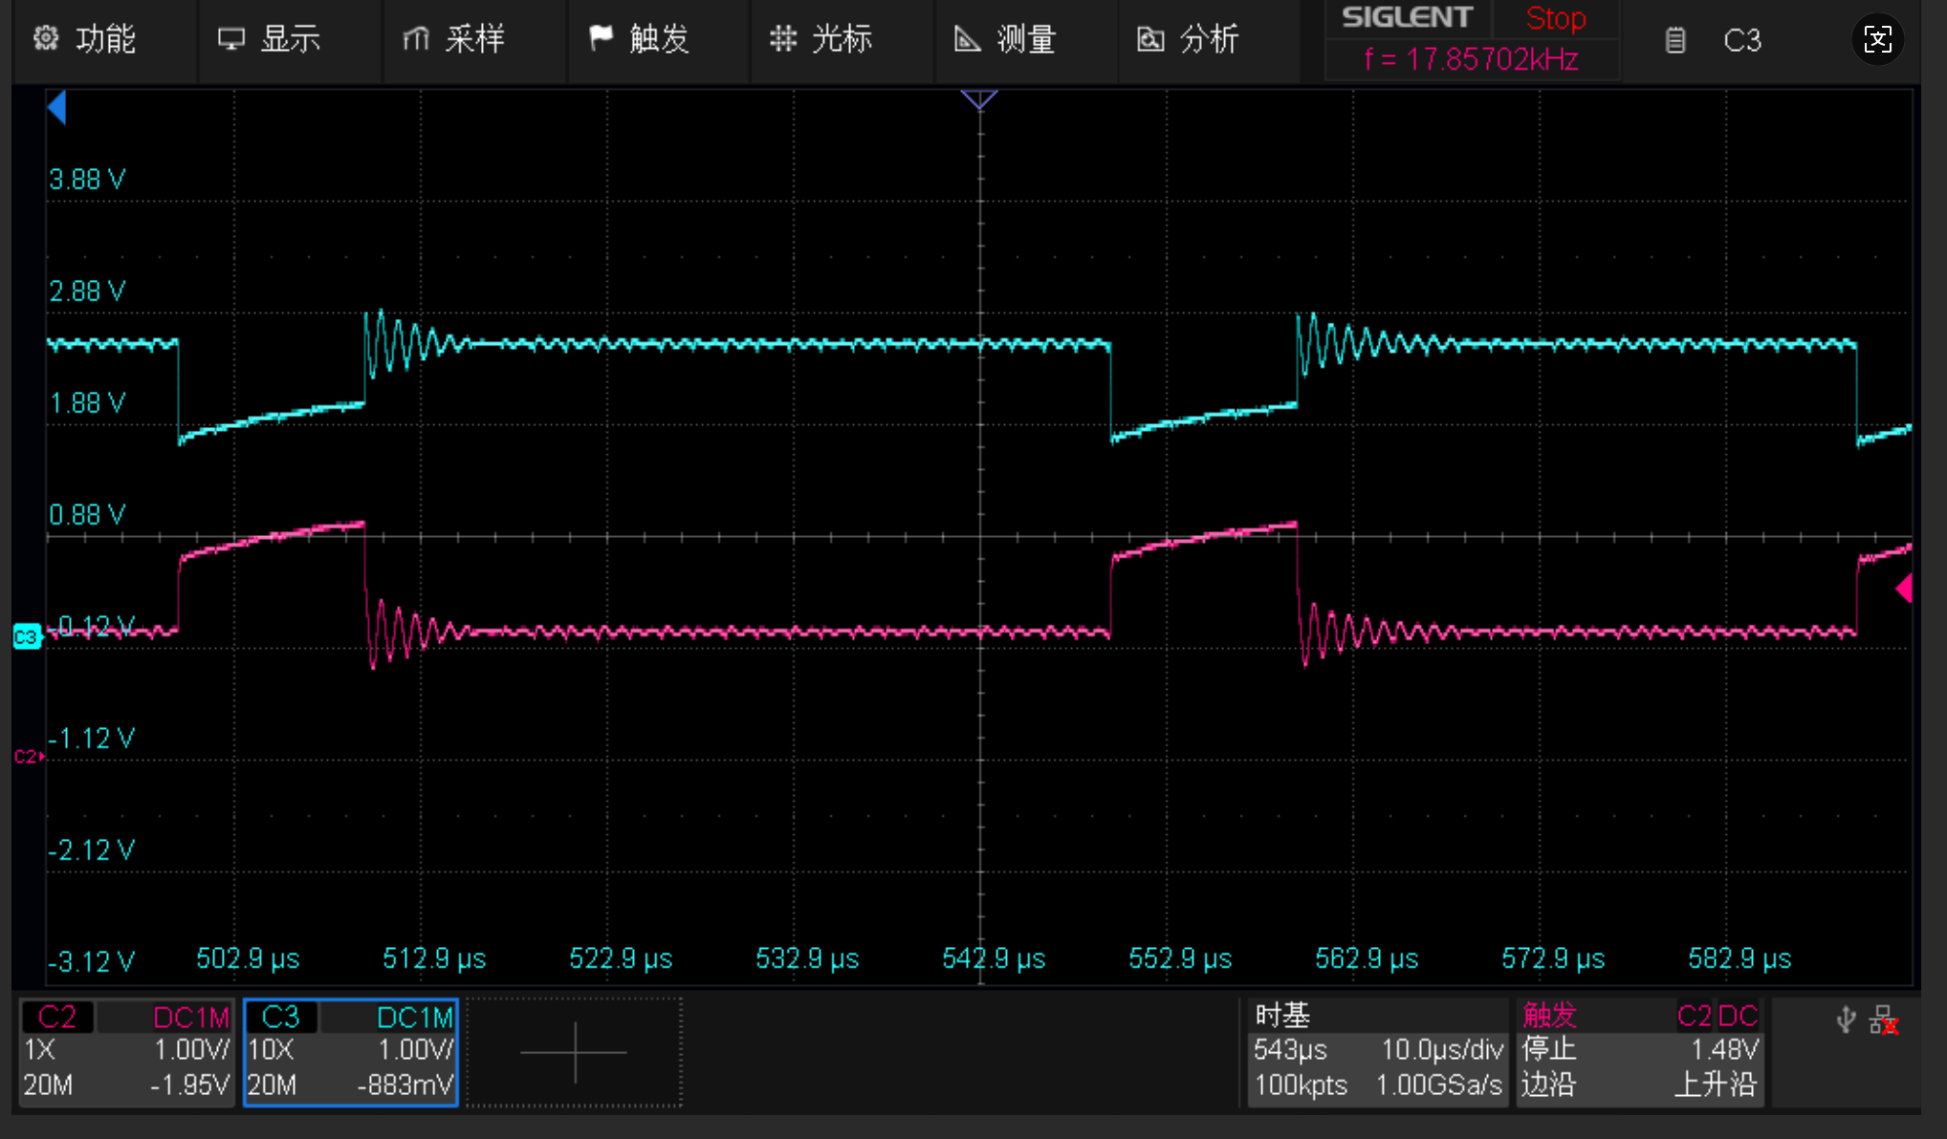Viewport: 1947px width, 1139px height.
Task: Click the 边沿 edge trigger type label
Action: (x=1548, y=1085)
